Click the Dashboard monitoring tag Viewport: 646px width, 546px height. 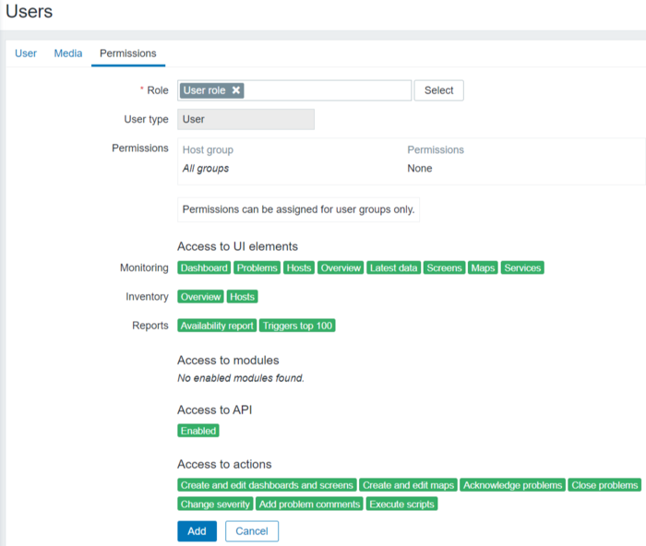(204, 267)
